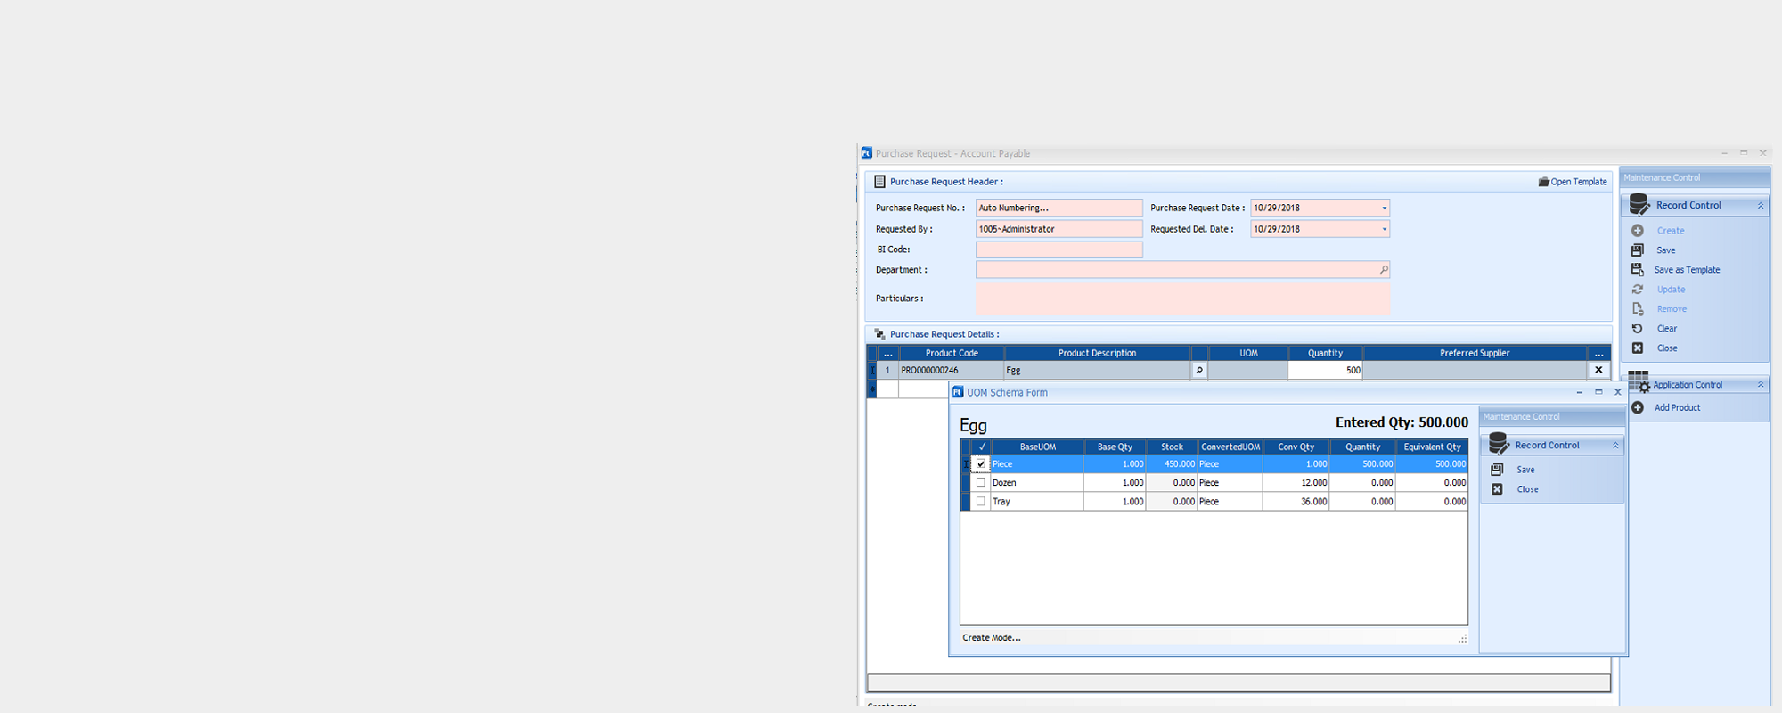Image resolution: width=1782 pixels, height=713 pixels.
Task: Click the Clear undo icon
Action: 1638,329
